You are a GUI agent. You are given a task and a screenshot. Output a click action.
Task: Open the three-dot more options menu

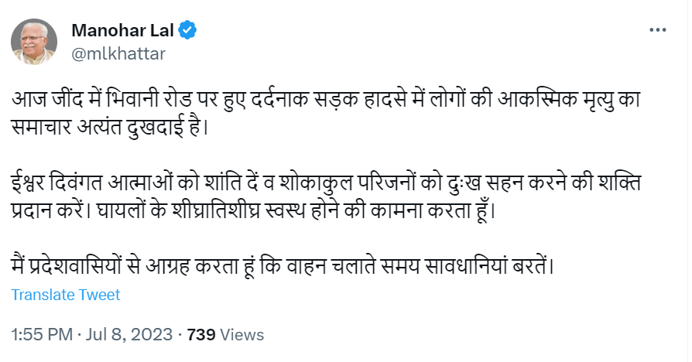point(656,30)
